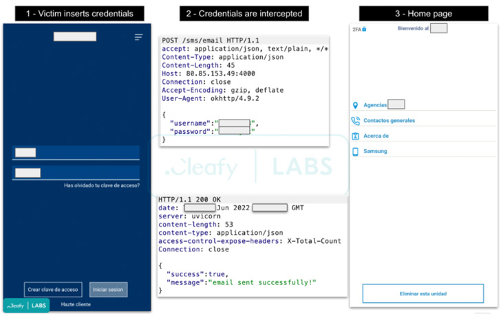The width and height of the screenshot is (501, 318).
Task: Click the 2FA lock icon
Action: tap(364, 29)
